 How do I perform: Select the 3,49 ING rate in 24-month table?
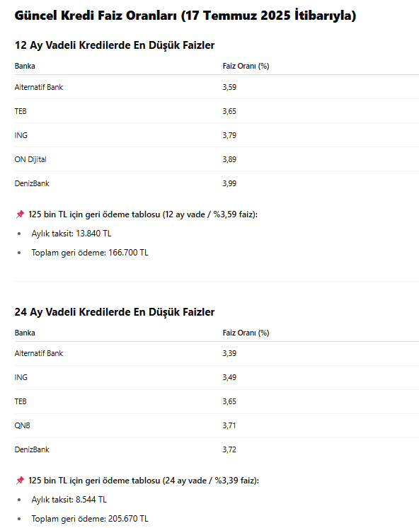coord(229,377)
